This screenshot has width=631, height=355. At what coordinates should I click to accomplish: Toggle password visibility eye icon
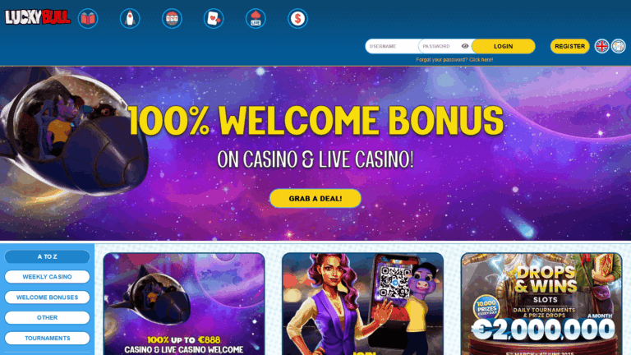465,46
